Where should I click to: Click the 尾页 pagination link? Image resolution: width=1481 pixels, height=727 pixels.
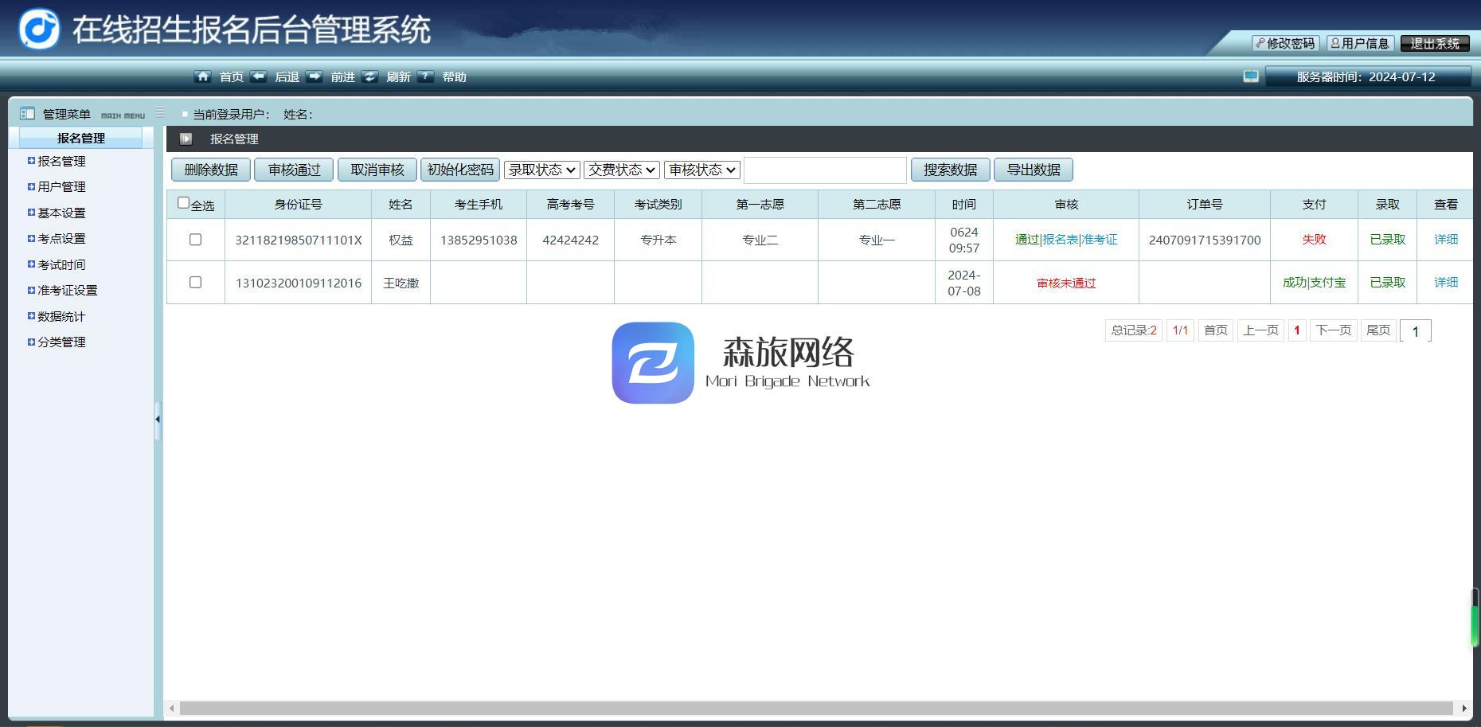click(1378, 330)
